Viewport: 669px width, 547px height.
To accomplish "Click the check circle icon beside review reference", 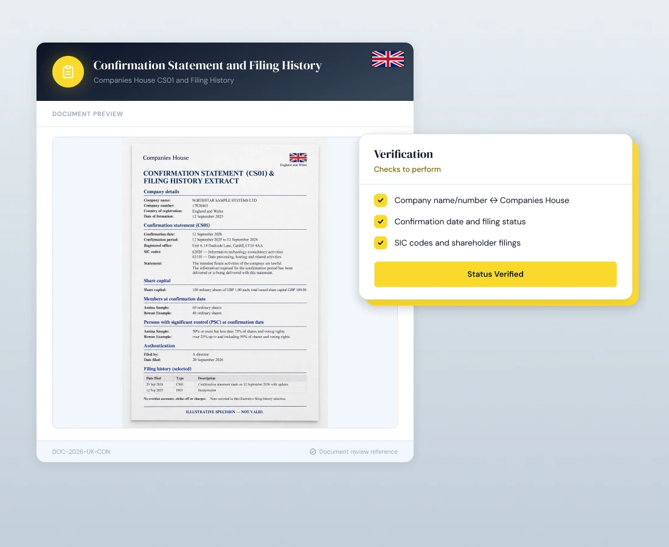I will [x=313, y=452].
